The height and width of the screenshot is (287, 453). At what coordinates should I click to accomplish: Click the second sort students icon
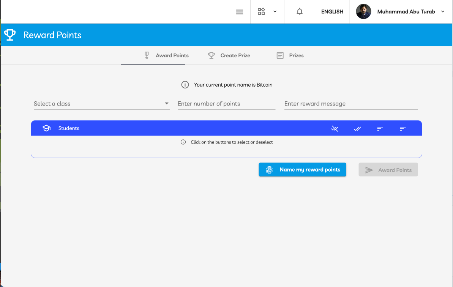click(402, 128)
